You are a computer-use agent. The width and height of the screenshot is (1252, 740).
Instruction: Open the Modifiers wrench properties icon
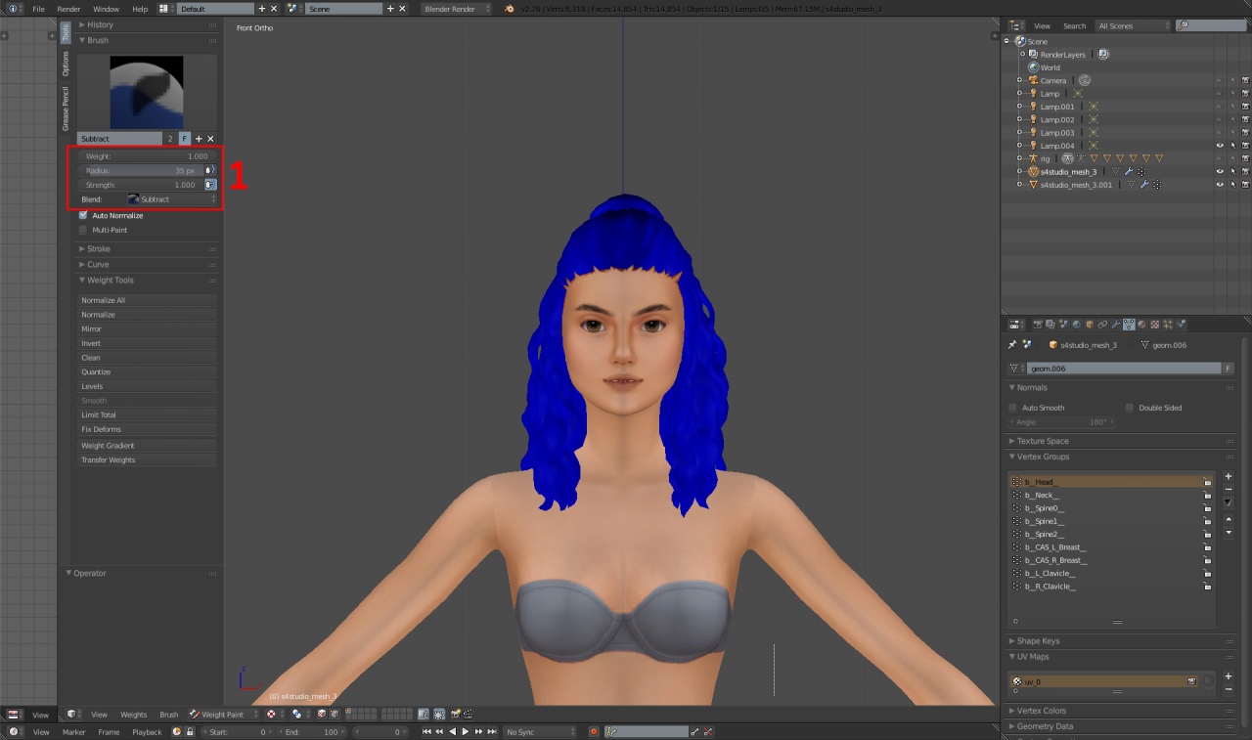point(1115,324)
